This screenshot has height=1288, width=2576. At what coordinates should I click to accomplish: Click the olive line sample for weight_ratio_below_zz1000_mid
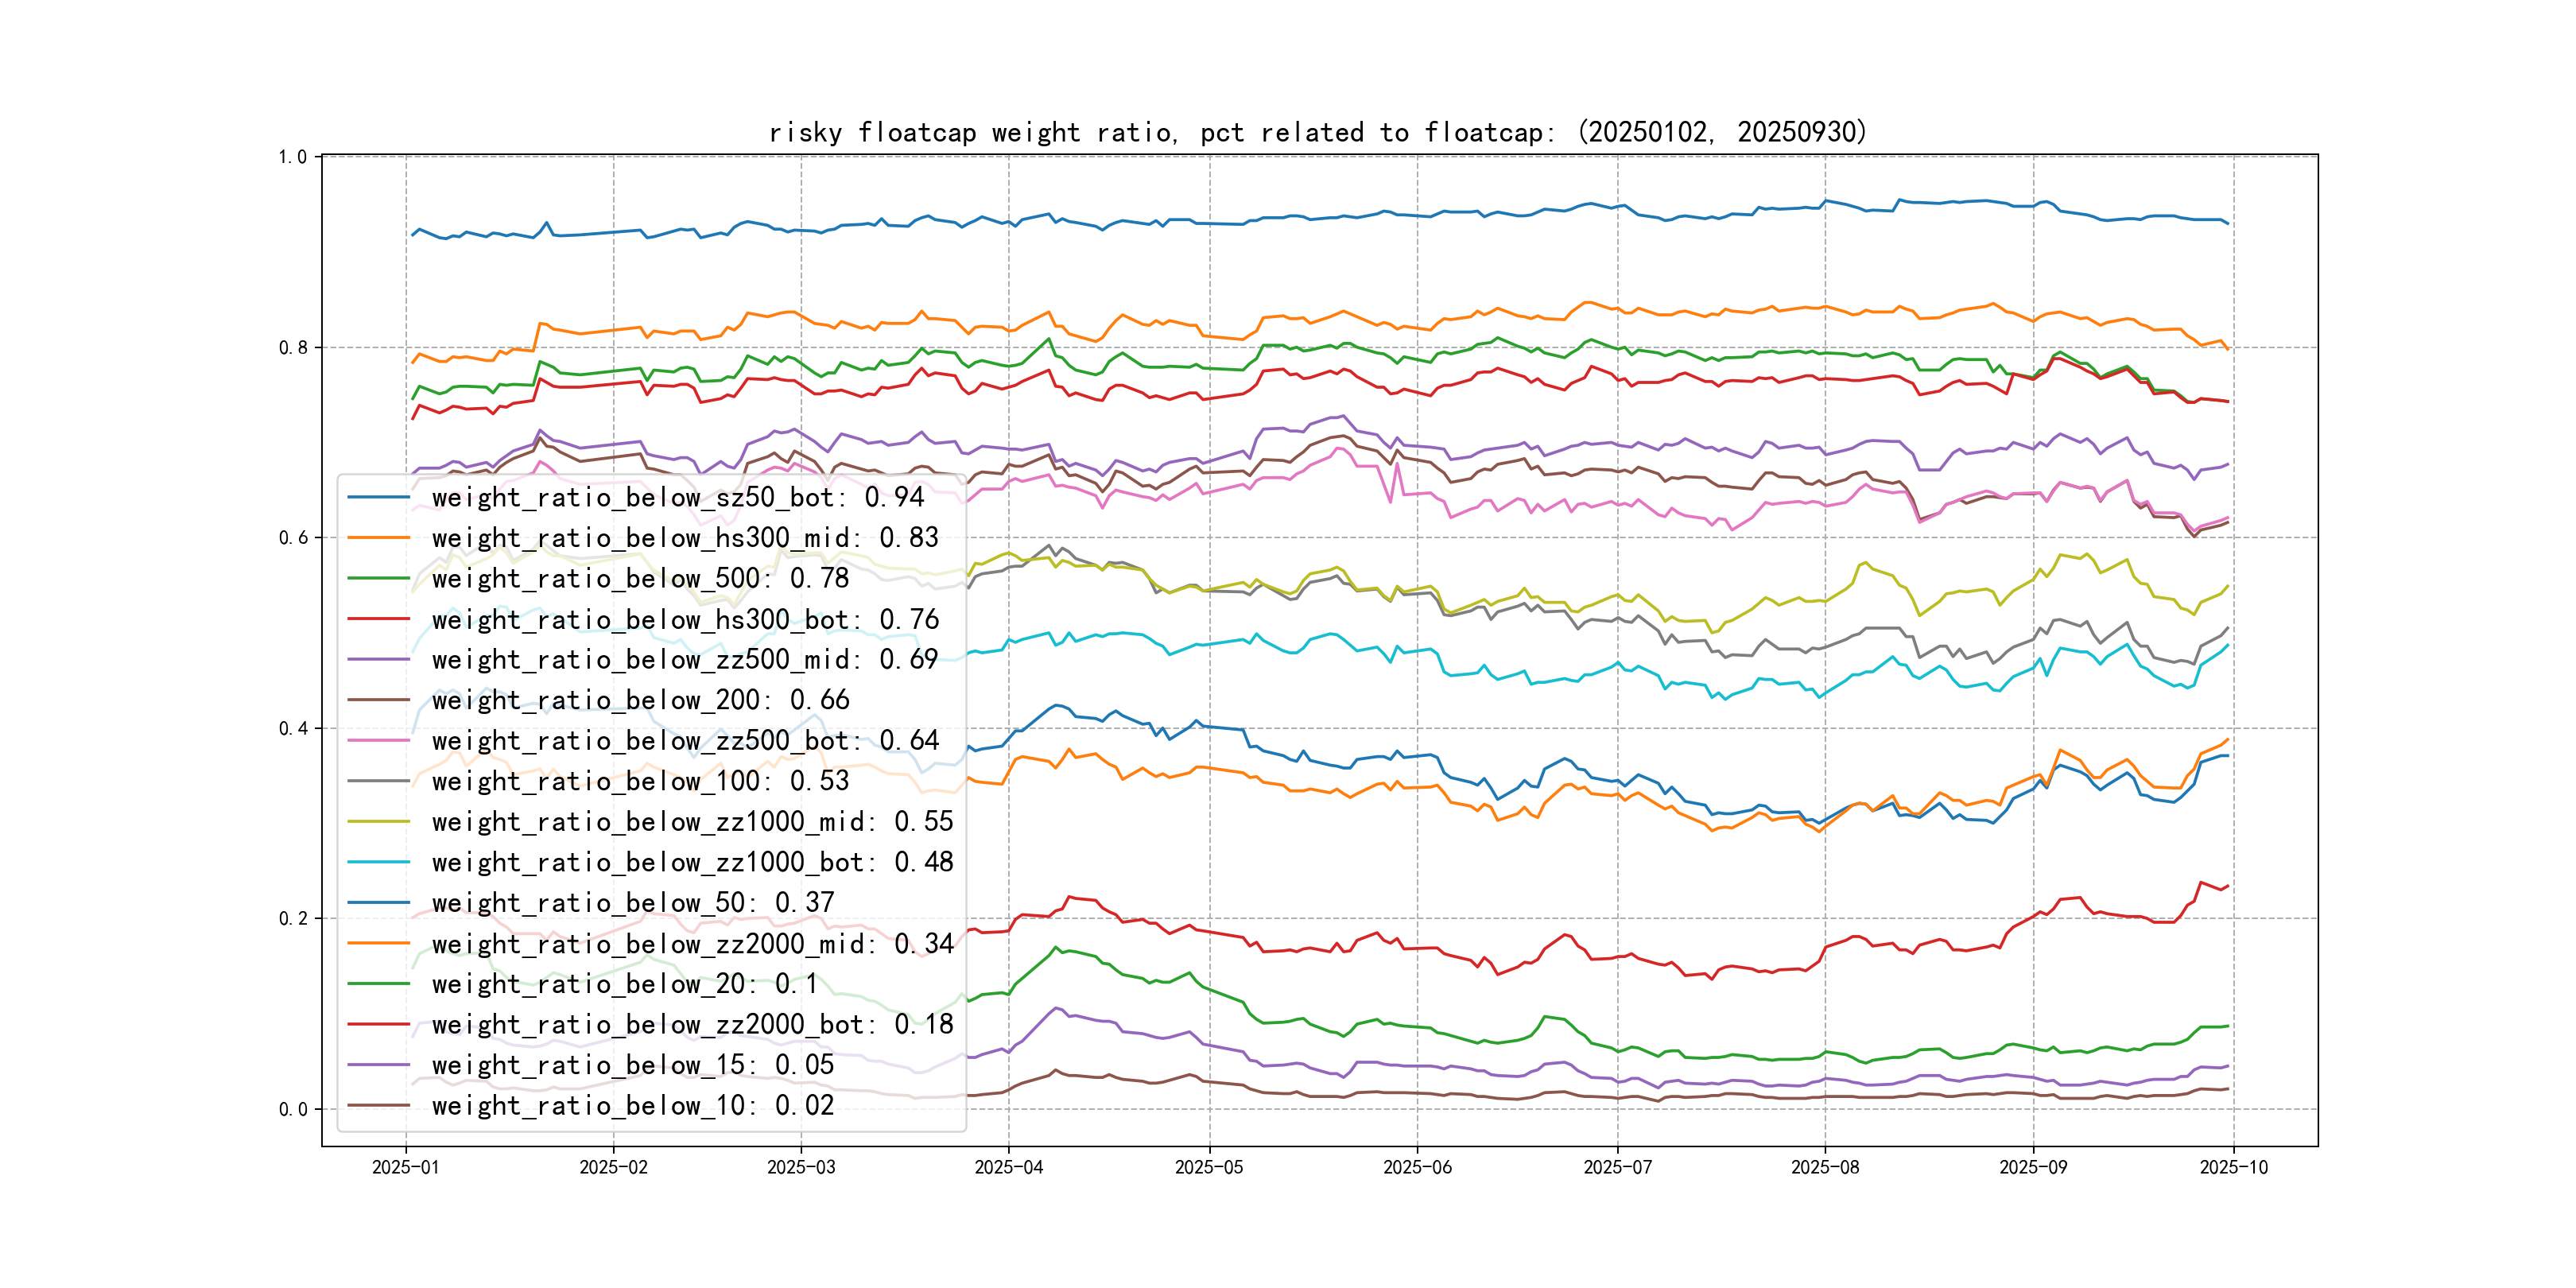point(378,822)
